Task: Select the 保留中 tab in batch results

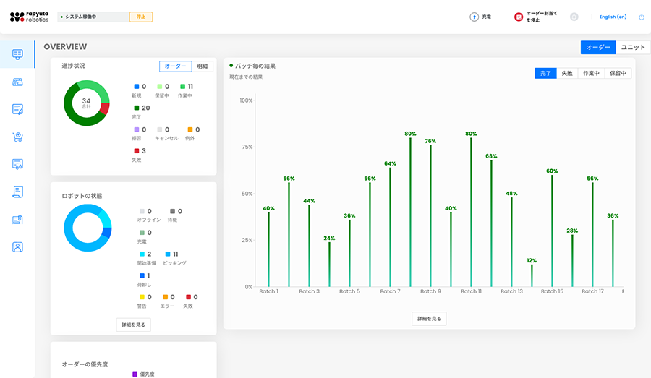Action: click(618, 73)
